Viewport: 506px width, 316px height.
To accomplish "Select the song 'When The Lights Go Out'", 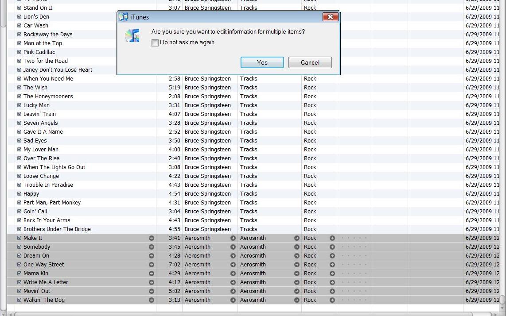I will pos(54,167).
